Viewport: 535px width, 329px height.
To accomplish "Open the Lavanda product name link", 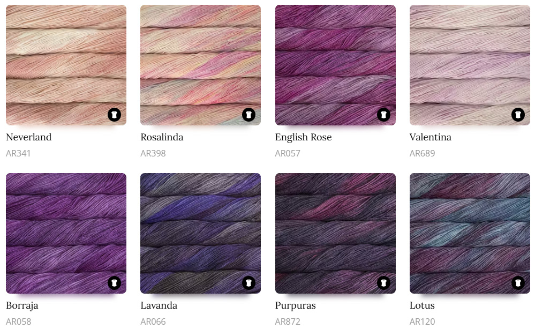I will pyautogui.click(x=159, y=305).
